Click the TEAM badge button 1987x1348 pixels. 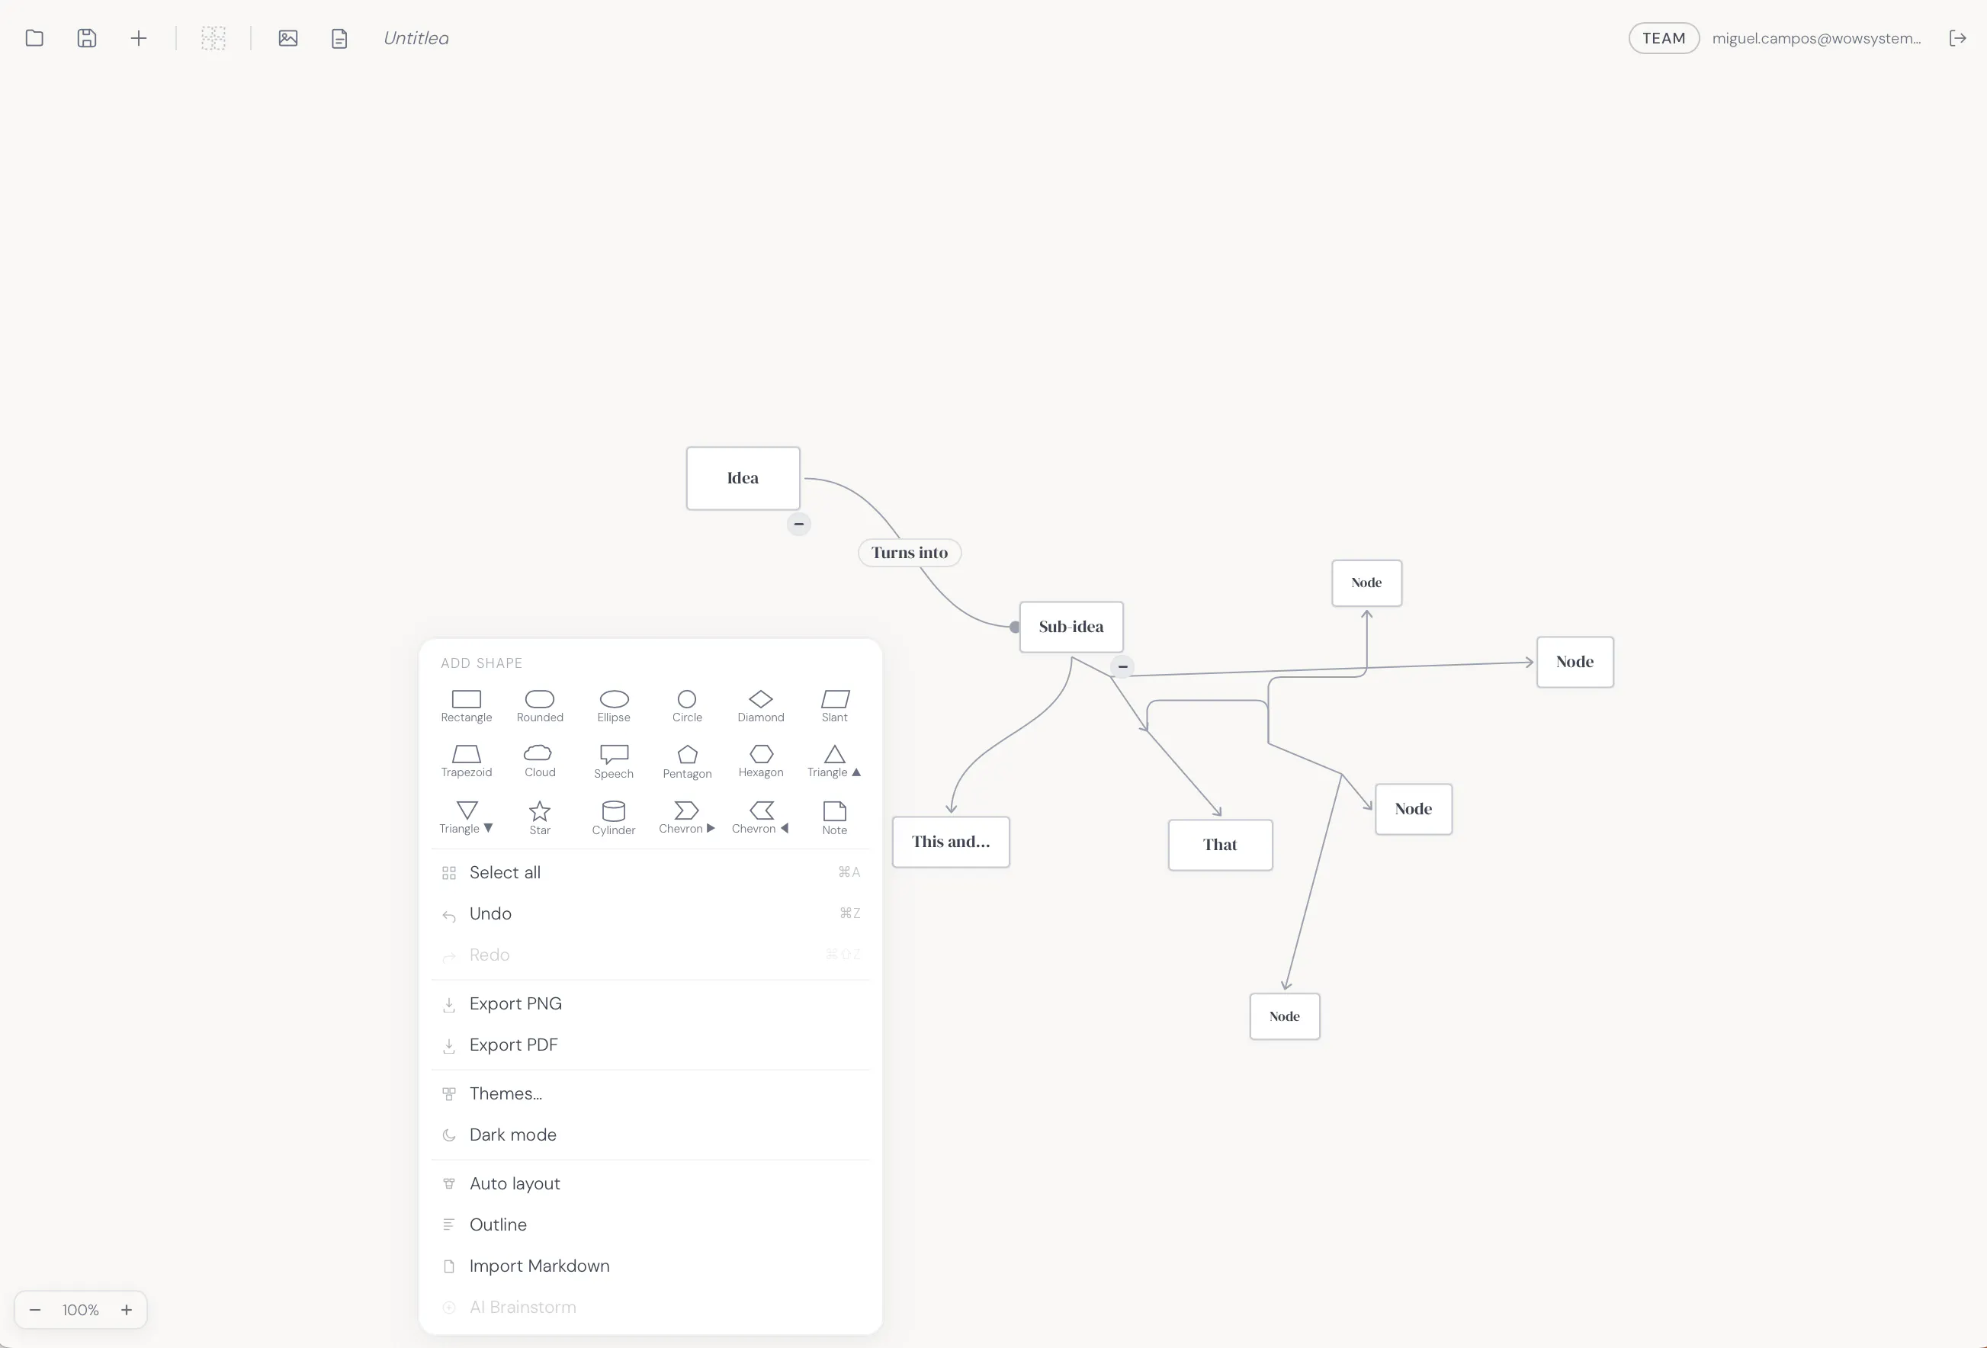point(1663,37)
